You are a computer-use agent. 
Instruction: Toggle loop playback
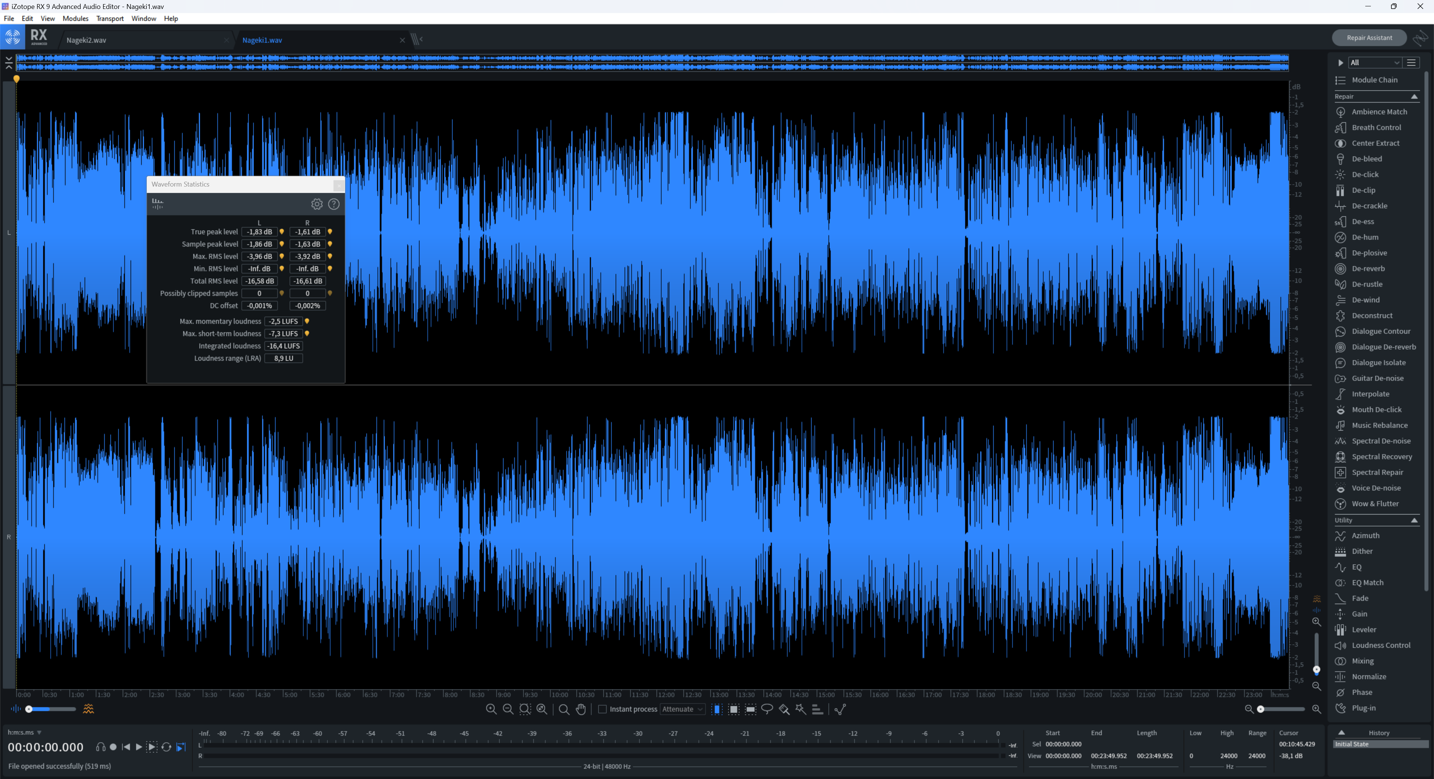click(x=166, y=747)
